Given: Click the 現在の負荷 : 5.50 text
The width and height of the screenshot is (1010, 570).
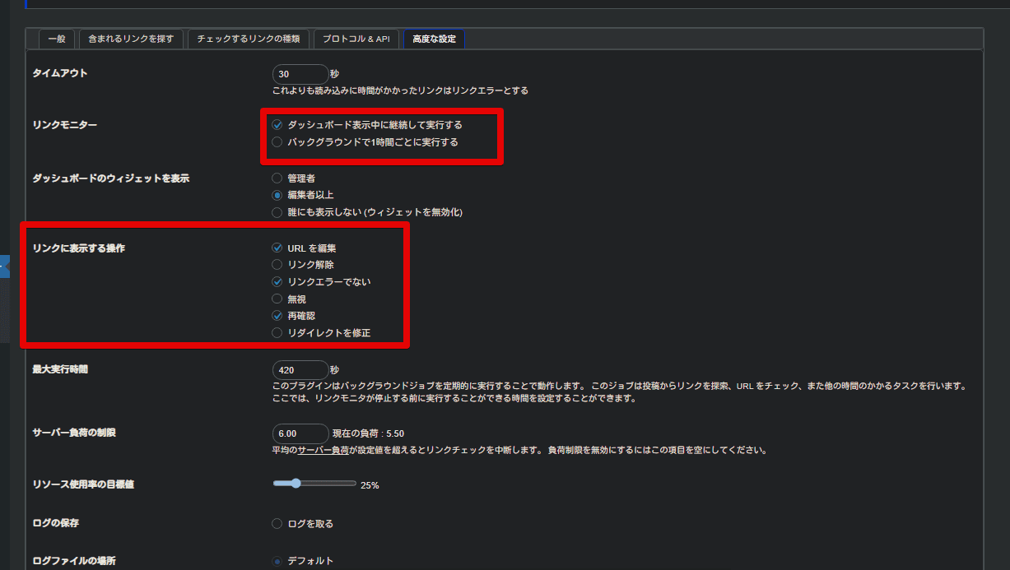Looking at the screenshot, I should (368, 433).
